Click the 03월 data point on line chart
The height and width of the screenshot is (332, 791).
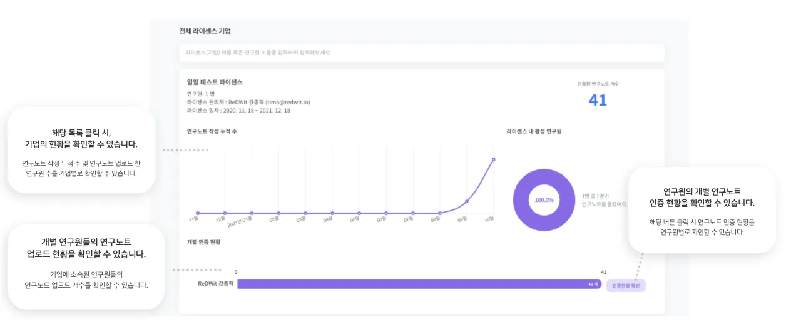[x=305, y=213]
